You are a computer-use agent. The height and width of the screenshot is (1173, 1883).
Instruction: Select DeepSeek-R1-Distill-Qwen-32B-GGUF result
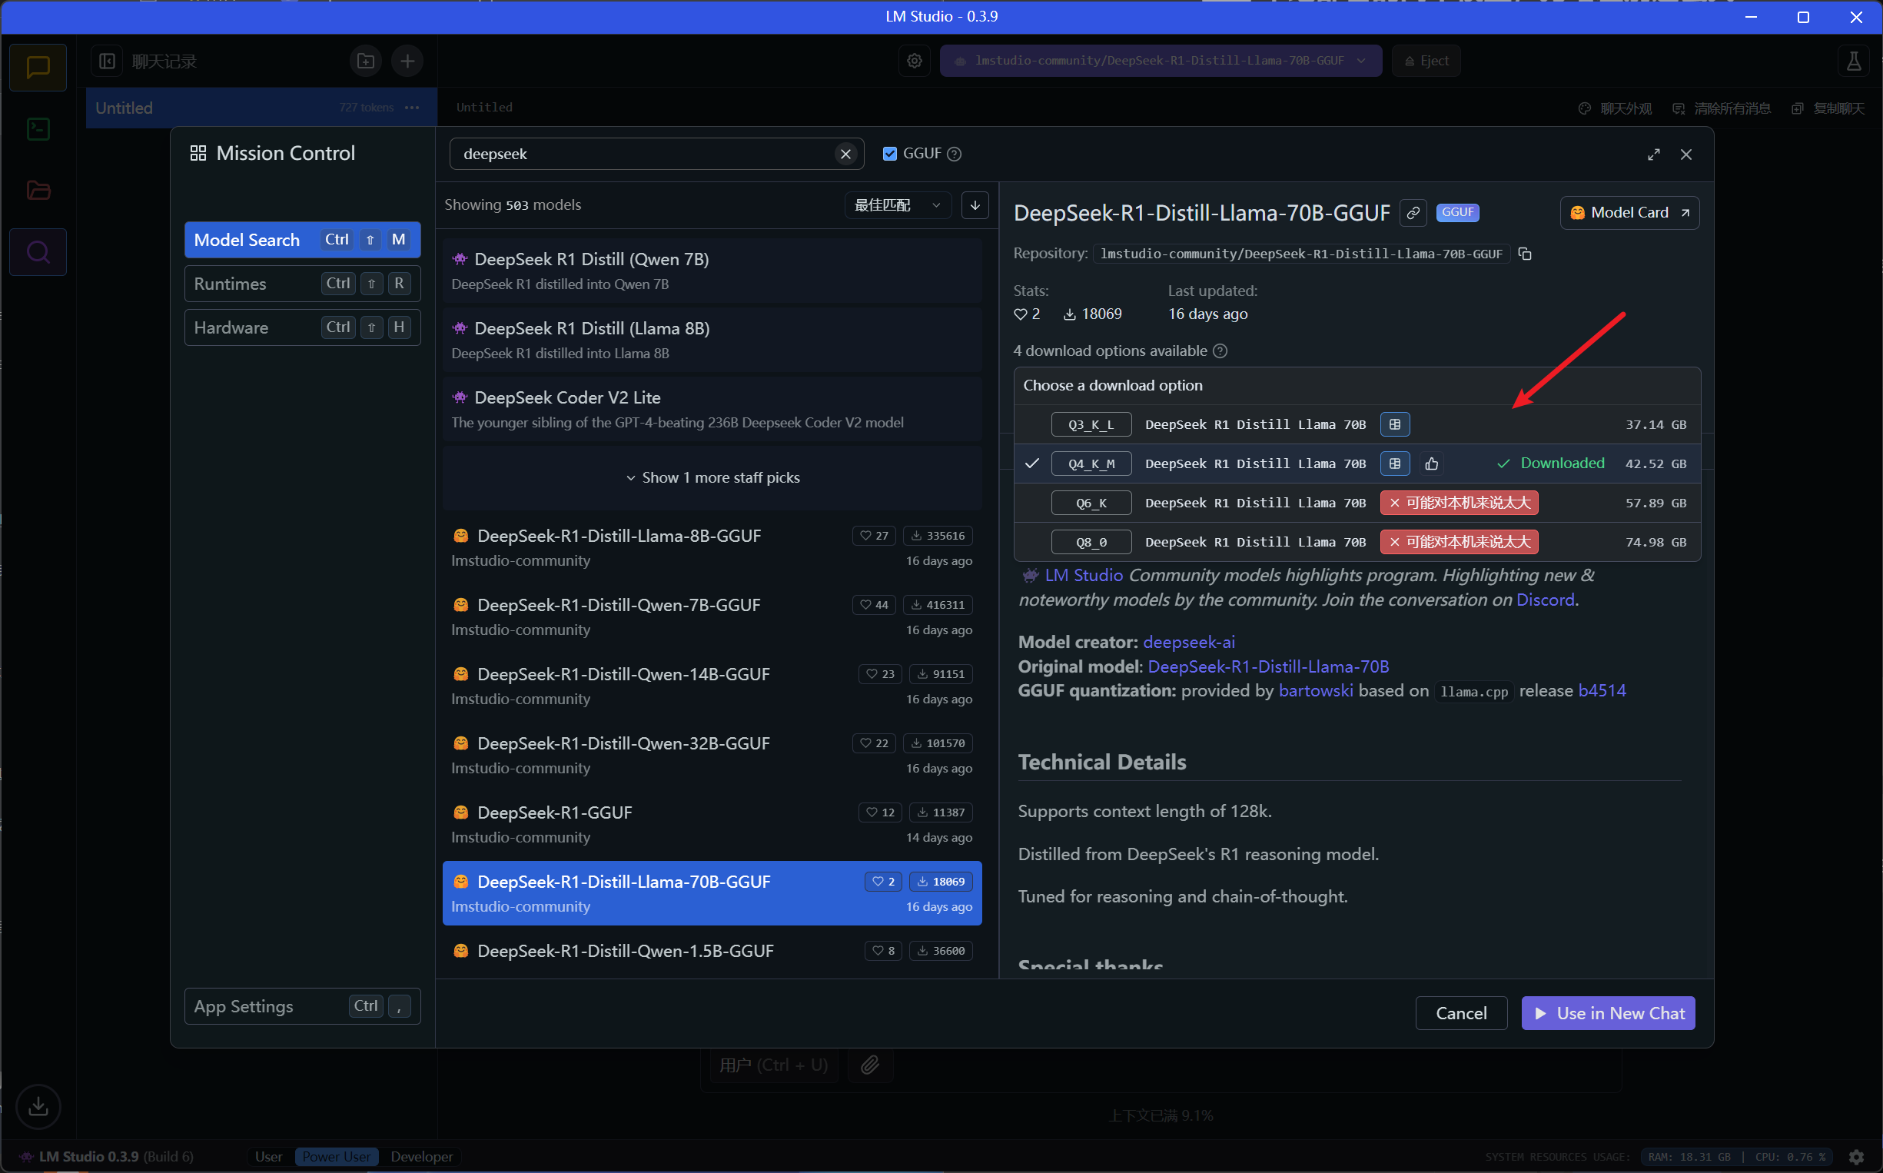[712, 755]
